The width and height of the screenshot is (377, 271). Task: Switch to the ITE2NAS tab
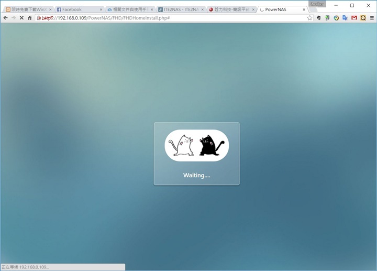pyautogui.click(x=178, y=9)
